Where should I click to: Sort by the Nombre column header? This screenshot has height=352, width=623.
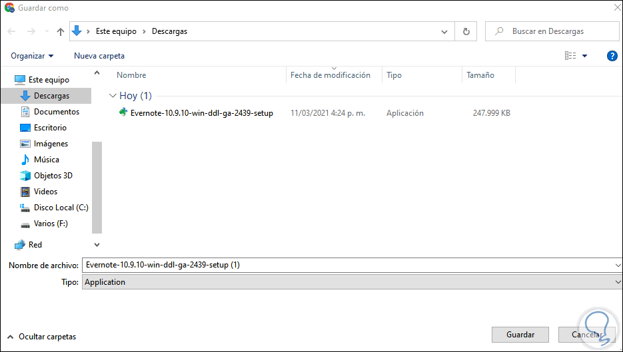point(131,75)
